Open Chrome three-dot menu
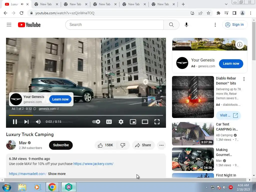Screen dimensions: 256x192 [x=250, y=13]
